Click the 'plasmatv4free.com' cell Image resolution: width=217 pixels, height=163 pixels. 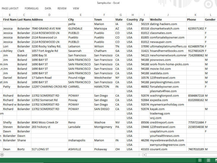pos(168,91)
